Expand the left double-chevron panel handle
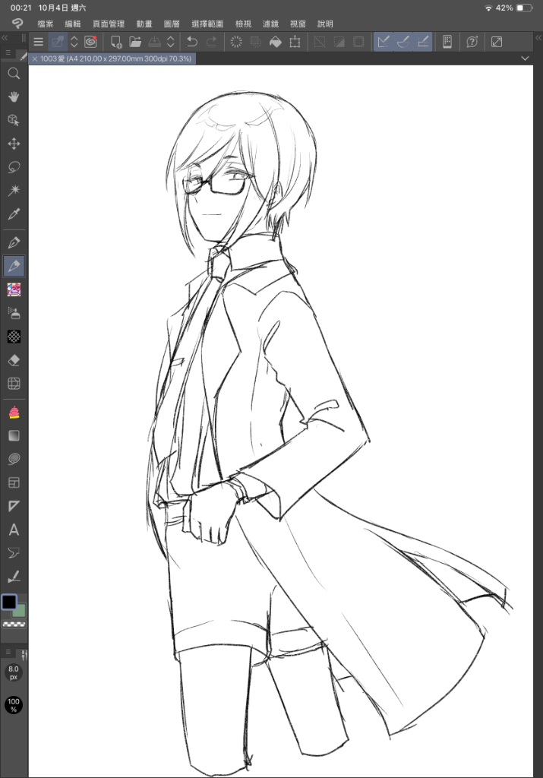 pyautogui.click(x=5, y=38)
